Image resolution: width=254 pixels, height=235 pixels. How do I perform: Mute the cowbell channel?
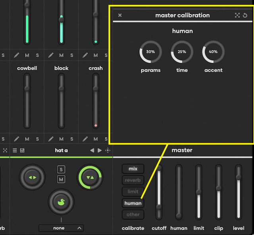(27, 139)
